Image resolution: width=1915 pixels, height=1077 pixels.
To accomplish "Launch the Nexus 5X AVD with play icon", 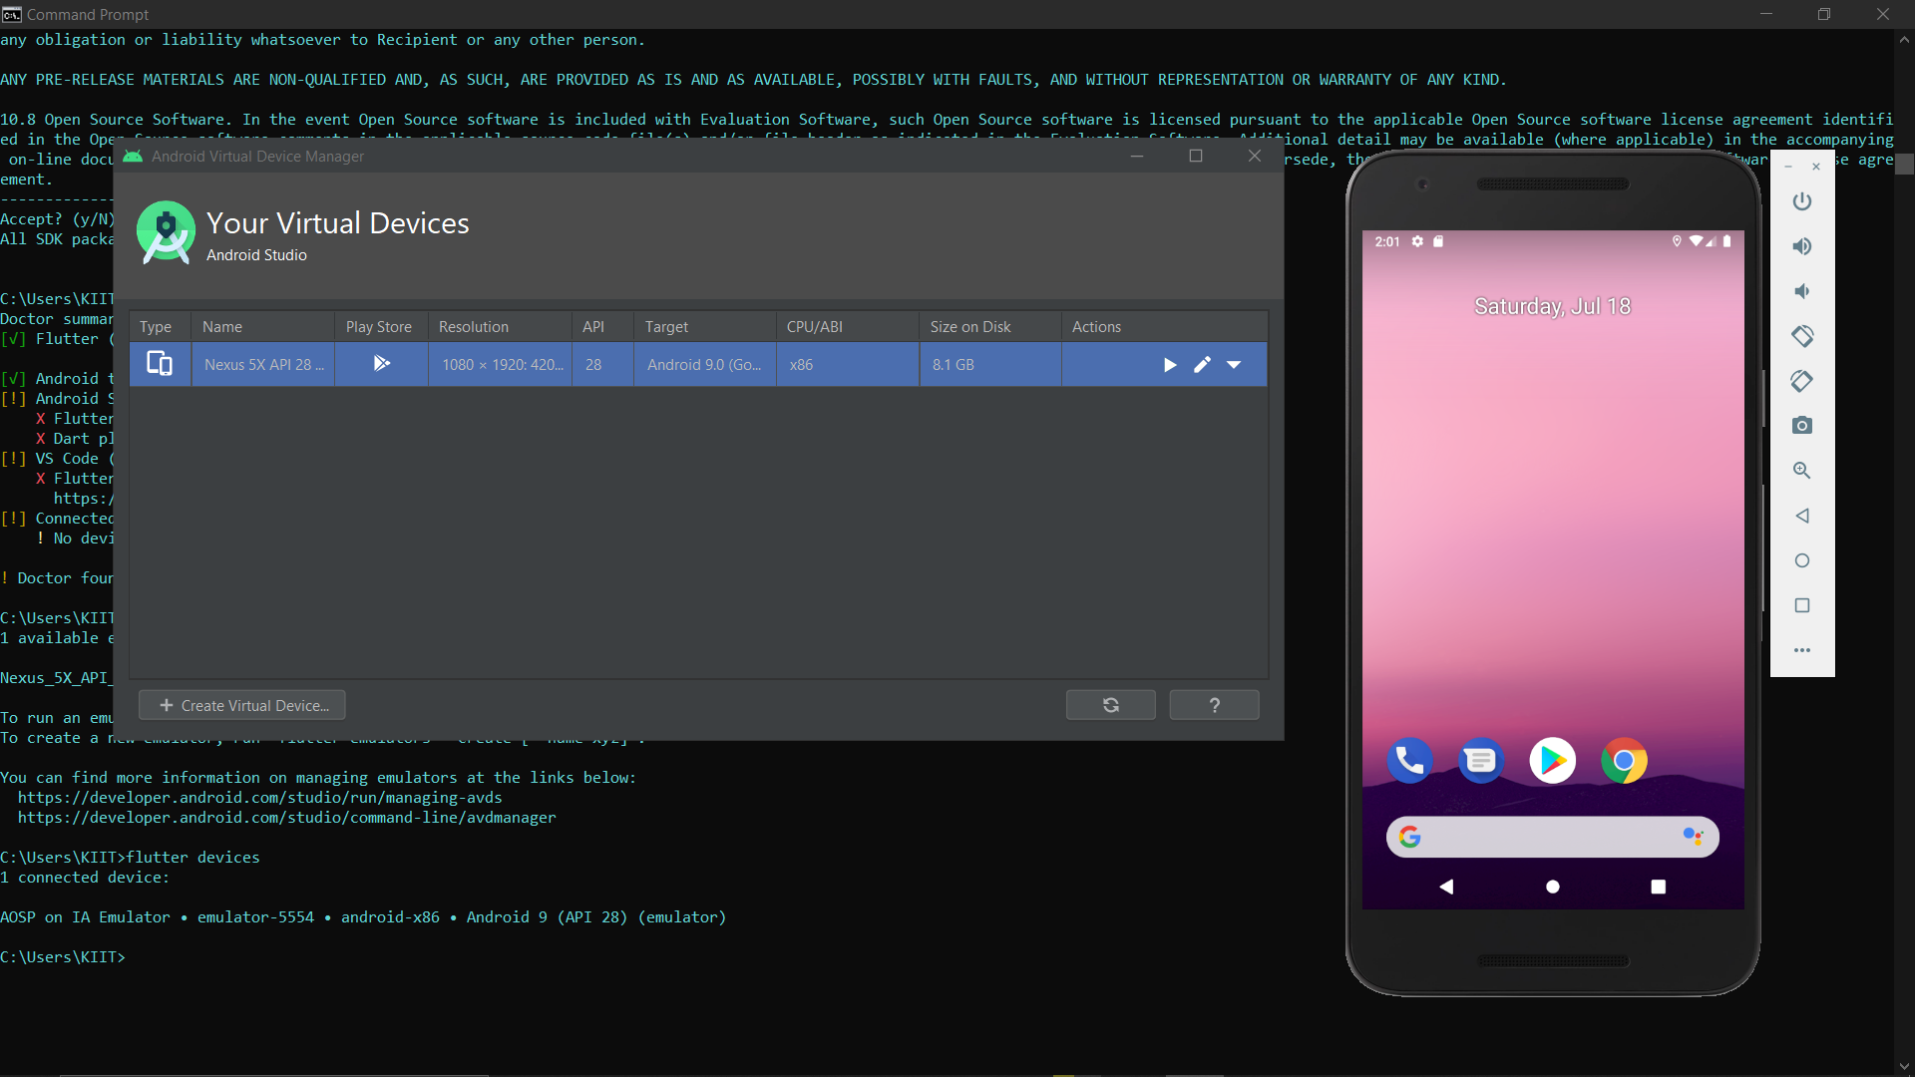I will (x=1170, y=365).
